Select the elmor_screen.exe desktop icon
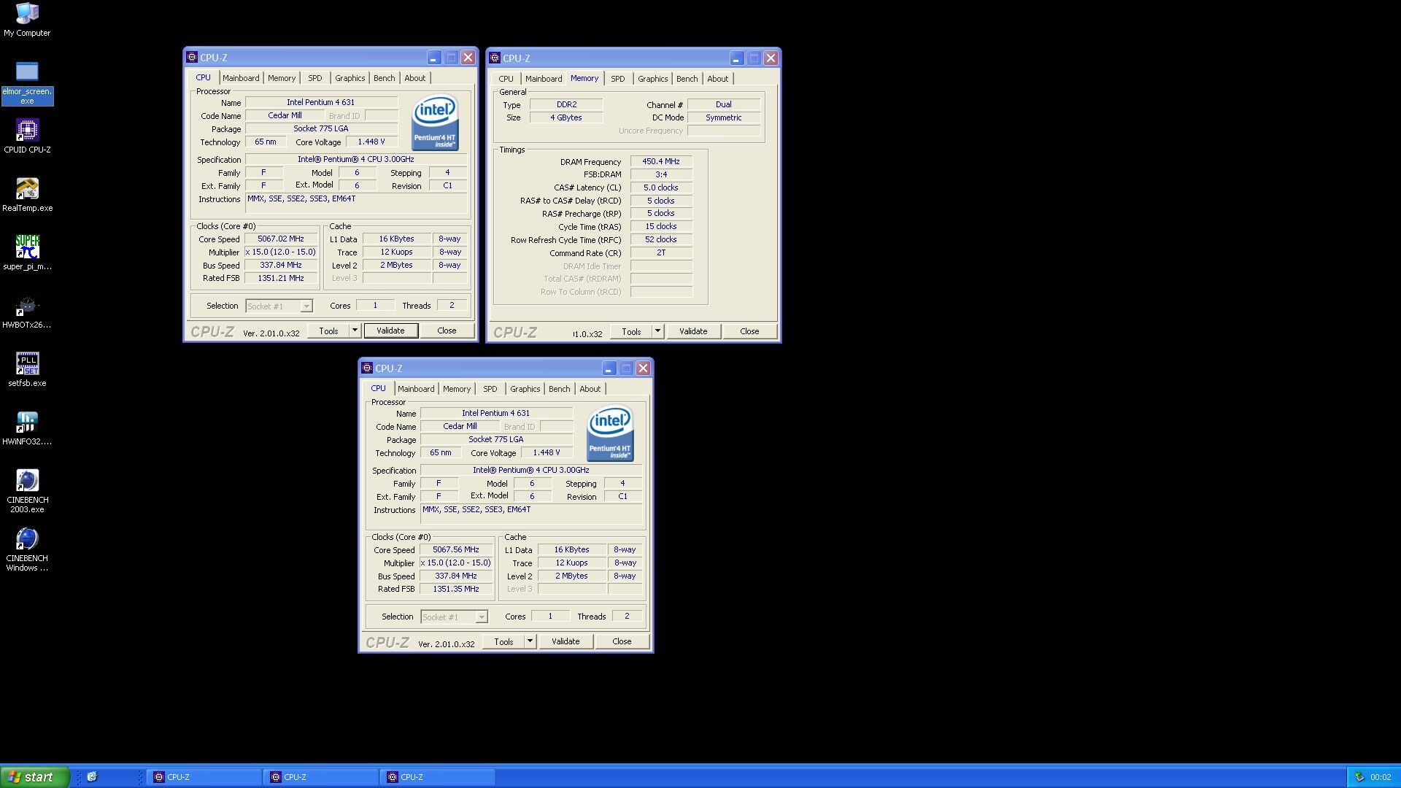 pos(27,82)
